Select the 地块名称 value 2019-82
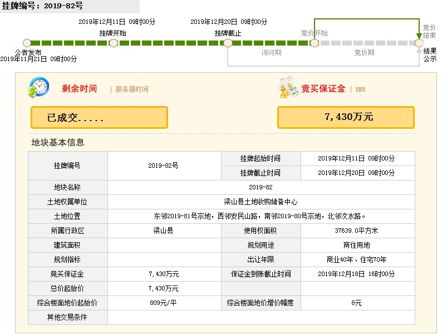447x336 pixels. (x=261, y=187)
